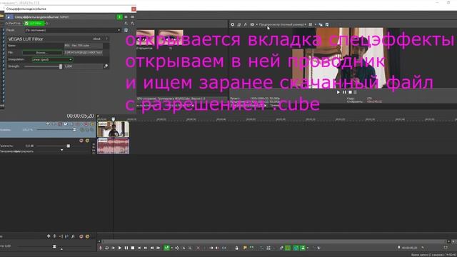Click the LUT Name text field

point(83,46)
